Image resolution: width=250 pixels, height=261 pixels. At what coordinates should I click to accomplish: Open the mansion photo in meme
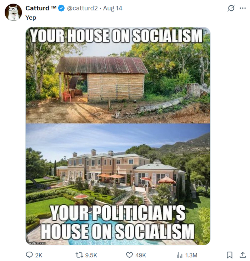(118, 184)
